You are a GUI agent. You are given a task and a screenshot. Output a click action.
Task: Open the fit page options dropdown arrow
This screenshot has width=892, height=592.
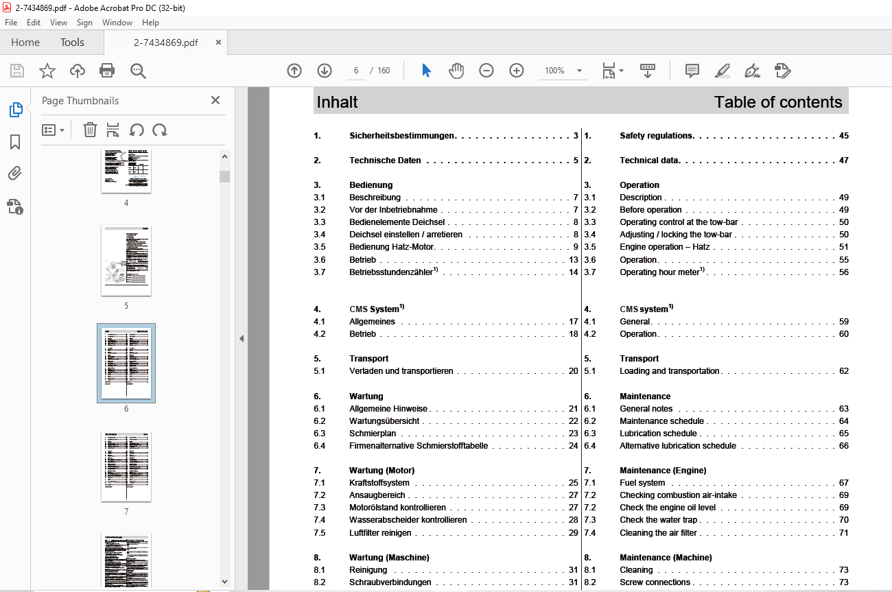pyautogui.click(x=622, y=71)
